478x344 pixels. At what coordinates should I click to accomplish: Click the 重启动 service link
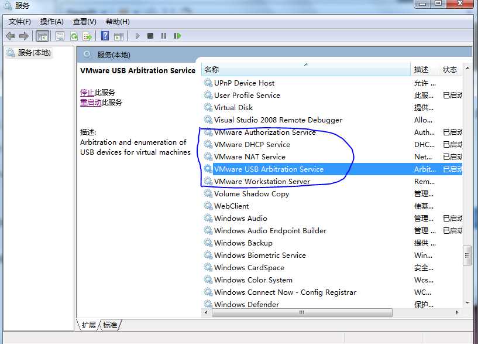[x=91, y=102]
